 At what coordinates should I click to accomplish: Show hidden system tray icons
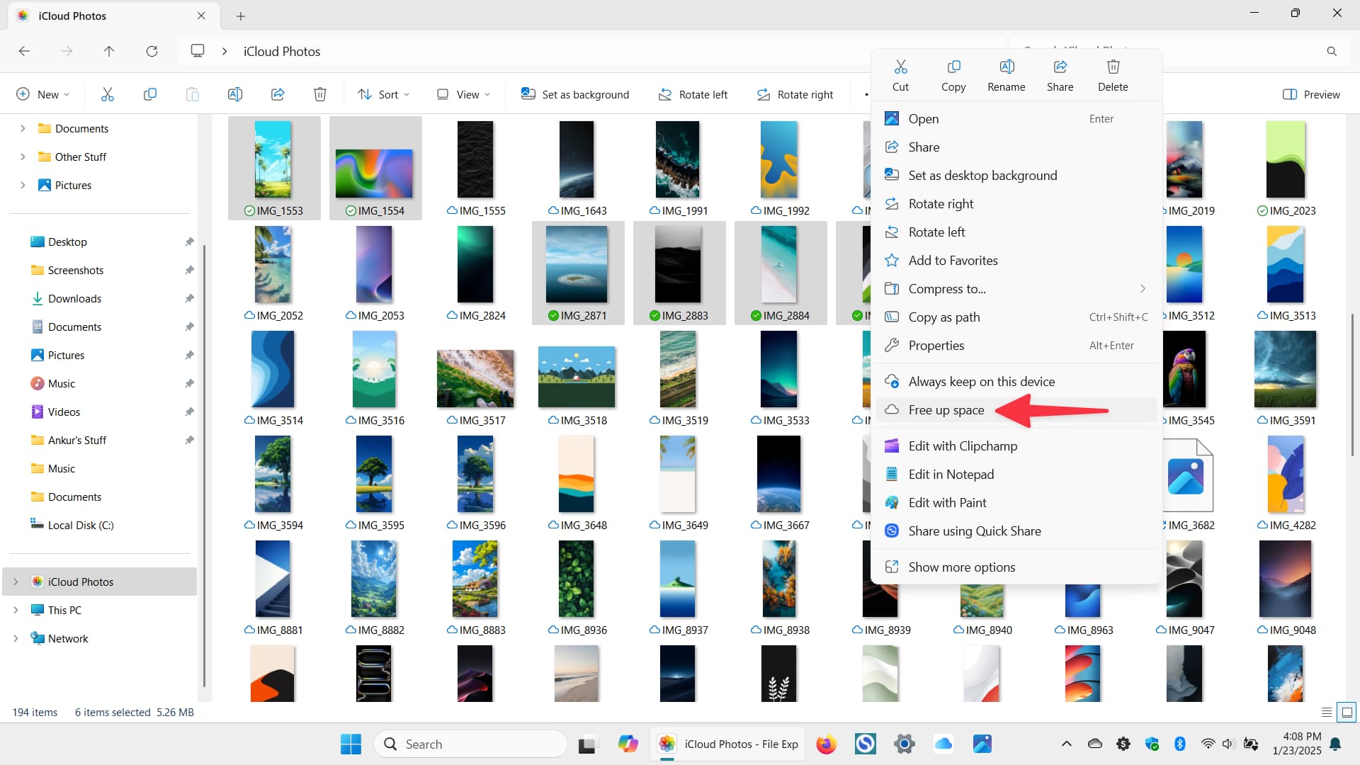(1066, 744)
